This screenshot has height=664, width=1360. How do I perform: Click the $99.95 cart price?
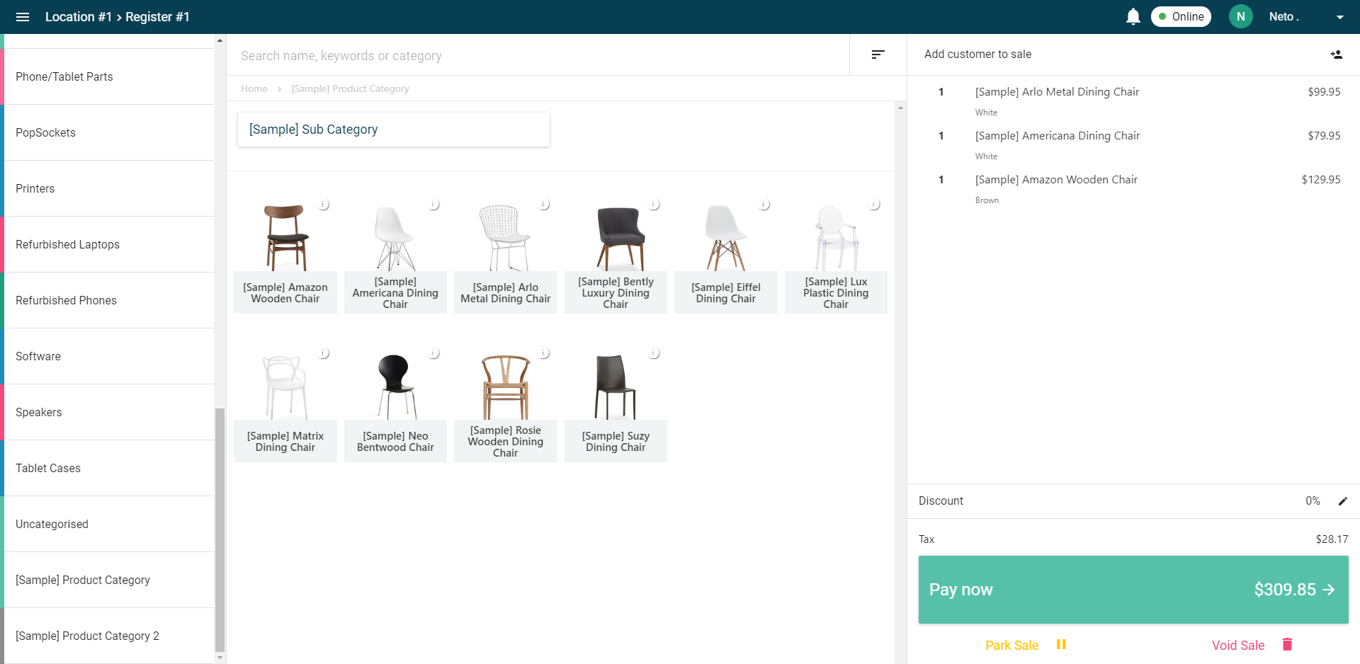1324,92
